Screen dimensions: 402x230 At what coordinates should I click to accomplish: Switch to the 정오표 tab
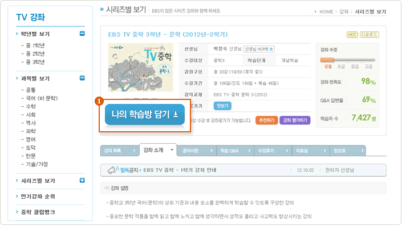tap(348, 150)
